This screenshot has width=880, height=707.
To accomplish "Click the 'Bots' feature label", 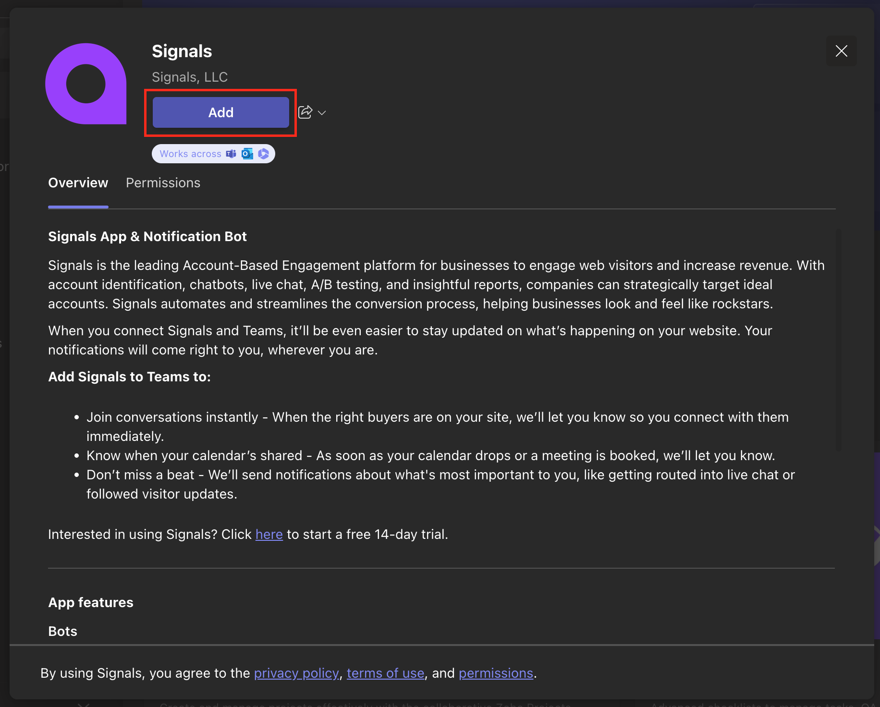I will [x=63, y=631].
